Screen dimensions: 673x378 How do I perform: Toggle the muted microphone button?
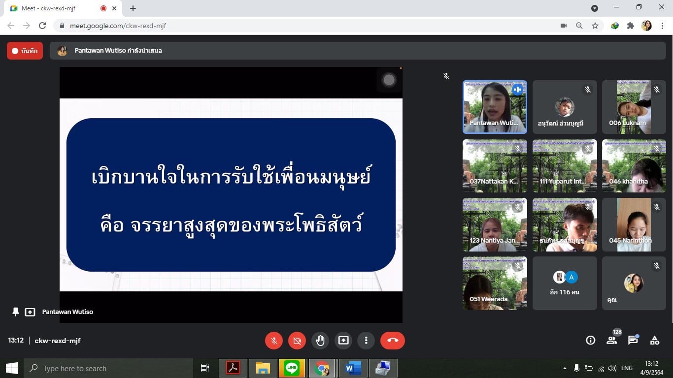coord(274,340)
